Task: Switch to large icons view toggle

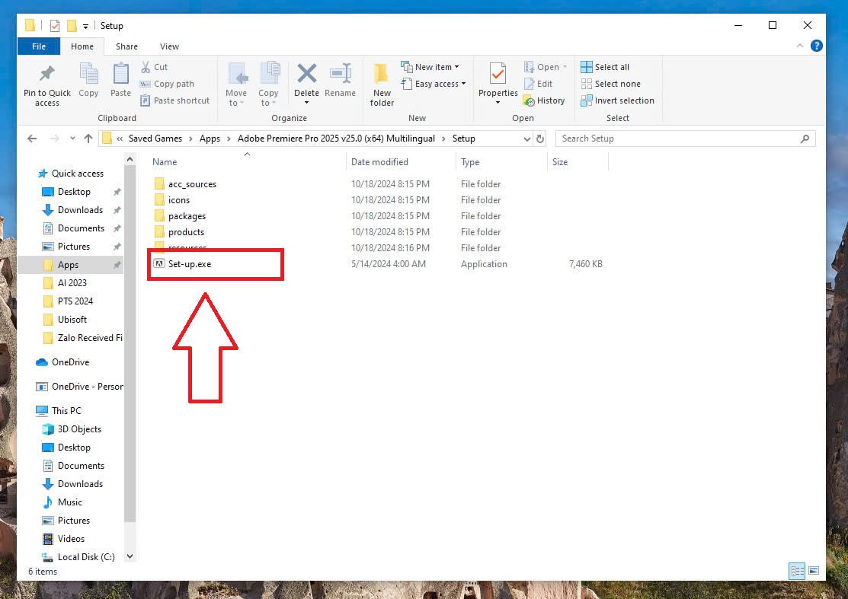Action: coord(814,571)
